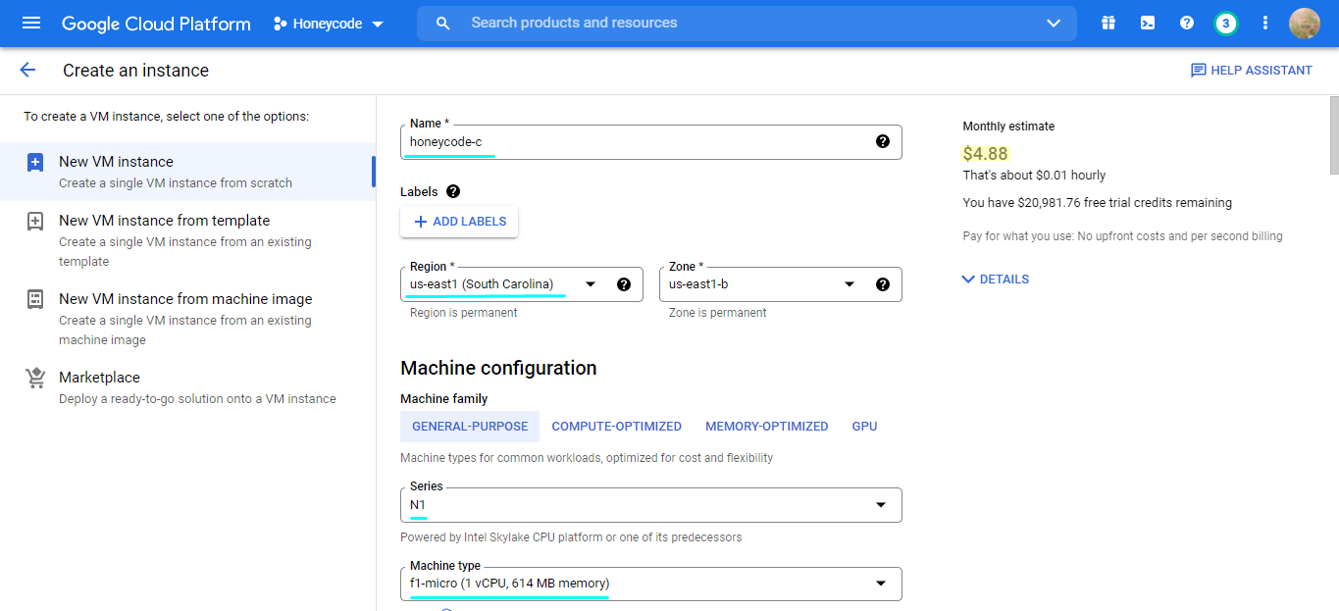Click the ADD LABELS button
The image size is (1339, 611).
[459, 222]
